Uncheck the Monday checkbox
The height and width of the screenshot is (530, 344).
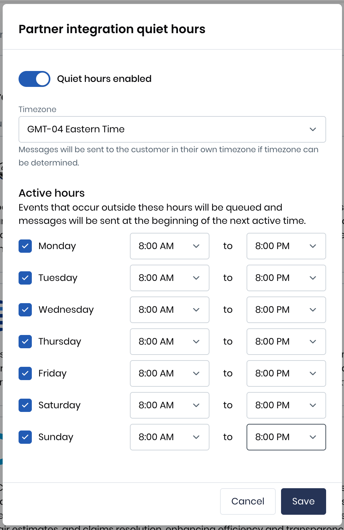coord(25,246)
